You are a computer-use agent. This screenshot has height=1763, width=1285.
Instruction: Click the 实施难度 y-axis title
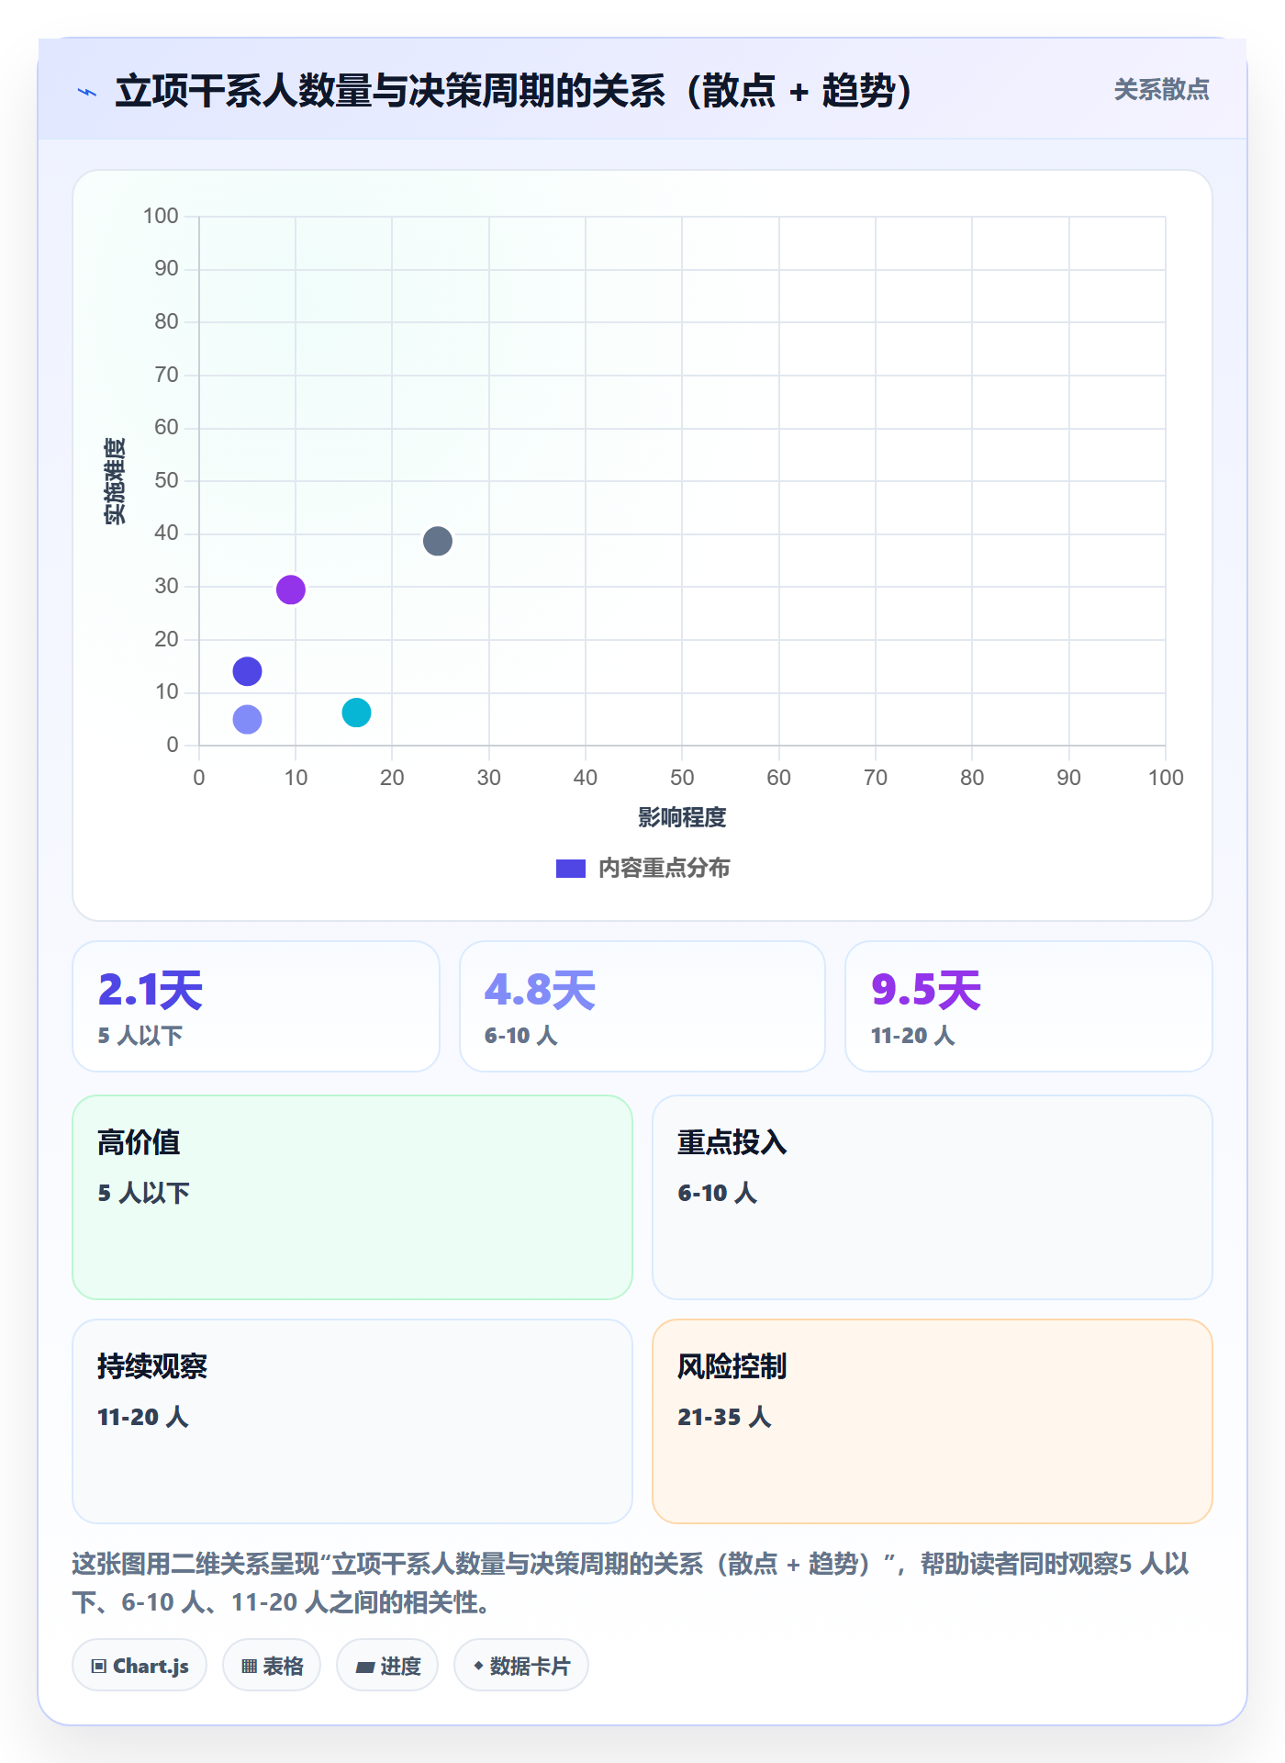pyautogui.click(x=116, y=481)
